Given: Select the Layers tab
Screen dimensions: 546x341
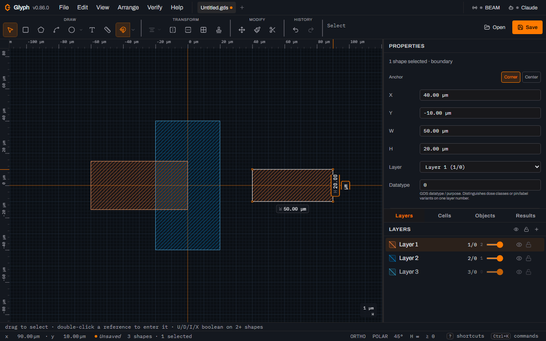Looking at the screenshot, I should pos(404,216).
